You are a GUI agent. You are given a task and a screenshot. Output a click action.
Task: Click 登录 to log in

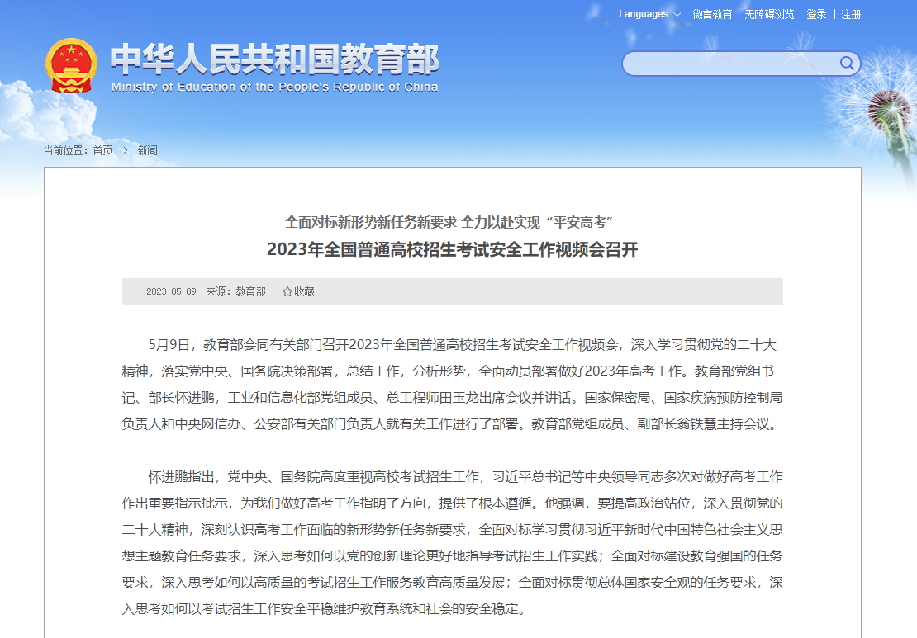coord(816,14)
